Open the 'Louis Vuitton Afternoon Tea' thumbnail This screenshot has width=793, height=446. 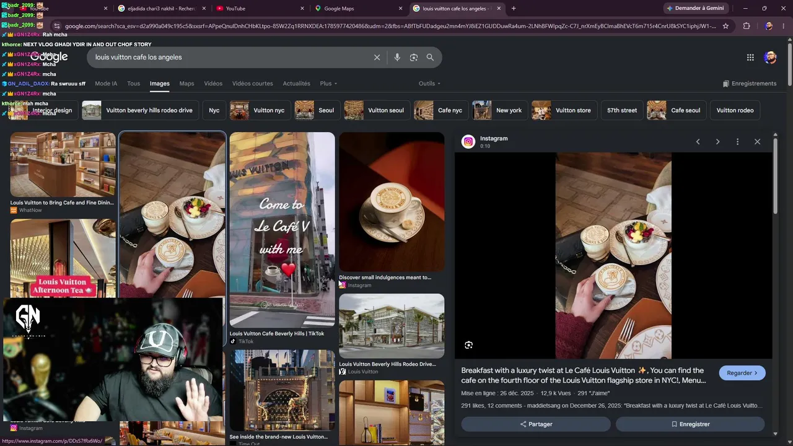(x=63, y=258)
